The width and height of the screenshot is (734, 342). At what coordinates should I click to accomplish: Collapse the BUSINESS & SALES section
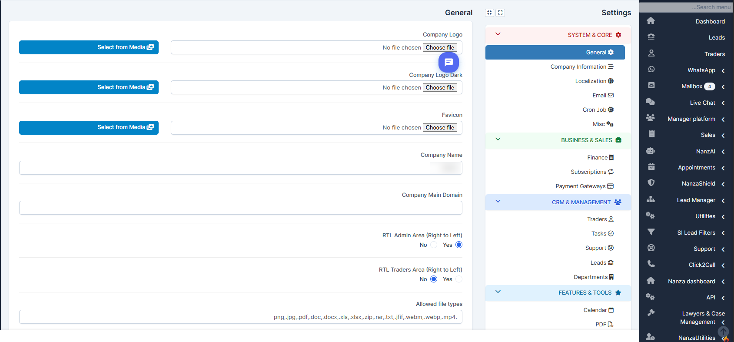tap(498, 139)
